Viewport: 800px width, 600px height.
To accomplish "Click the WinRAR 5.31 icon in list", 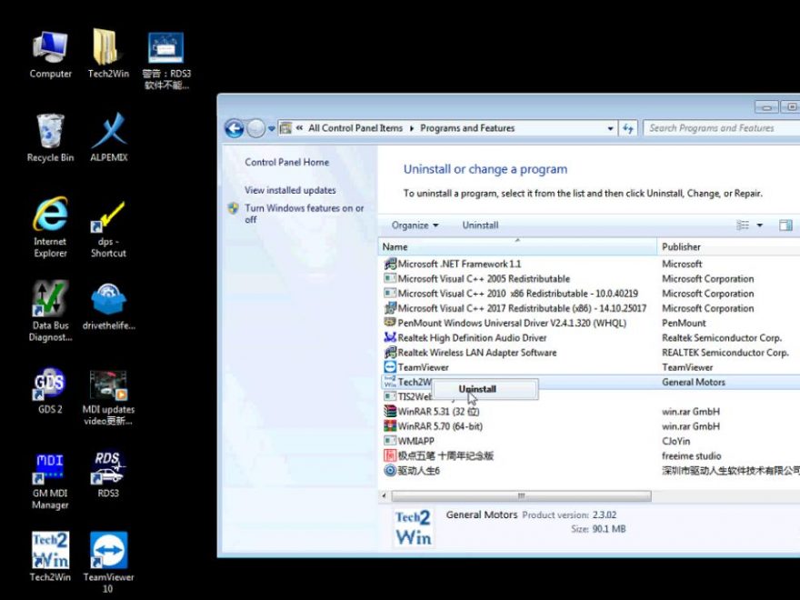I will pos(390,411).
